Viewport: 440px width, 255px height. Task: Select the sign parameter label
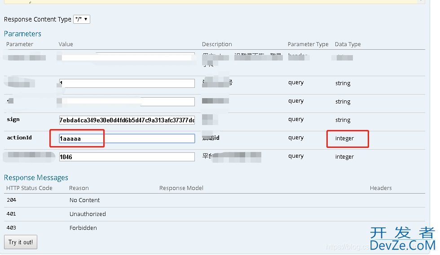[13, 119]
